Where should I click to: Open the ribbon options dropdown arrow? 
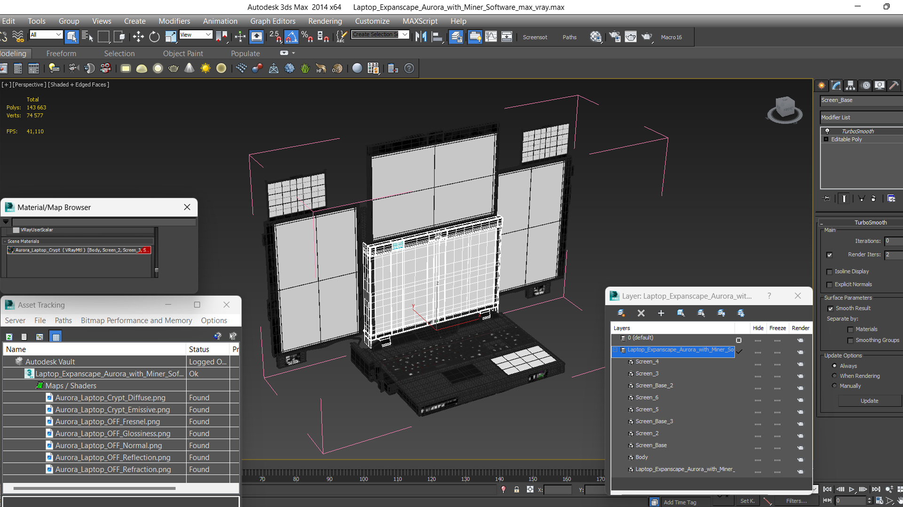[293, 53]
